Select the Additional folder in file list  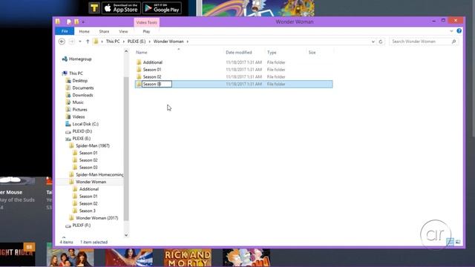[x=153, y=62]
